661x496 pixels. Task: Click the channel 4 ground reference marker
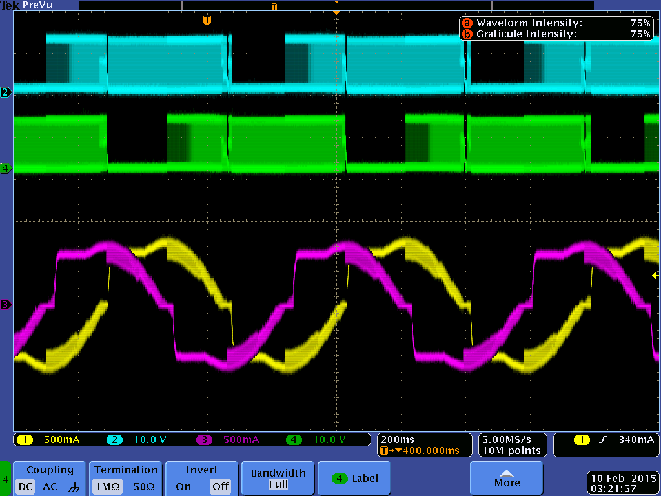[x=6, y=169]
